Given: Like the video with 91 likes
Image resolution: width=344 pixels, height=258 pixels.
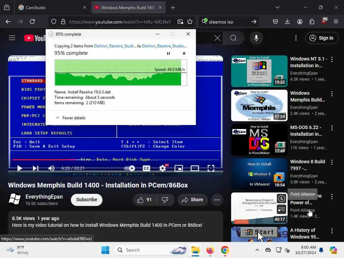Looking at the screenshot, I should click(144, 200).
